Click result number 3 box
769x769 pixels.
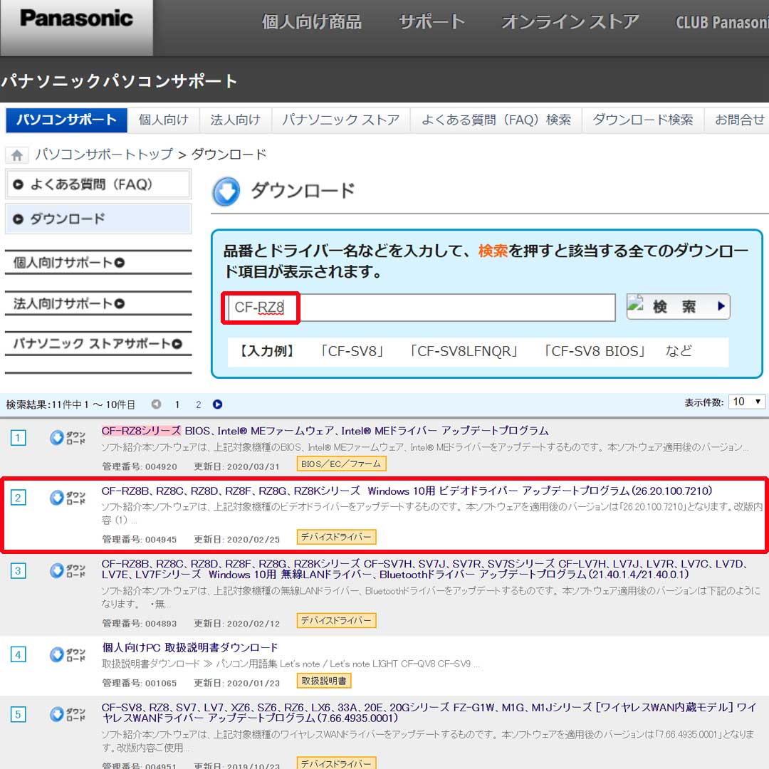pos(18,570)
